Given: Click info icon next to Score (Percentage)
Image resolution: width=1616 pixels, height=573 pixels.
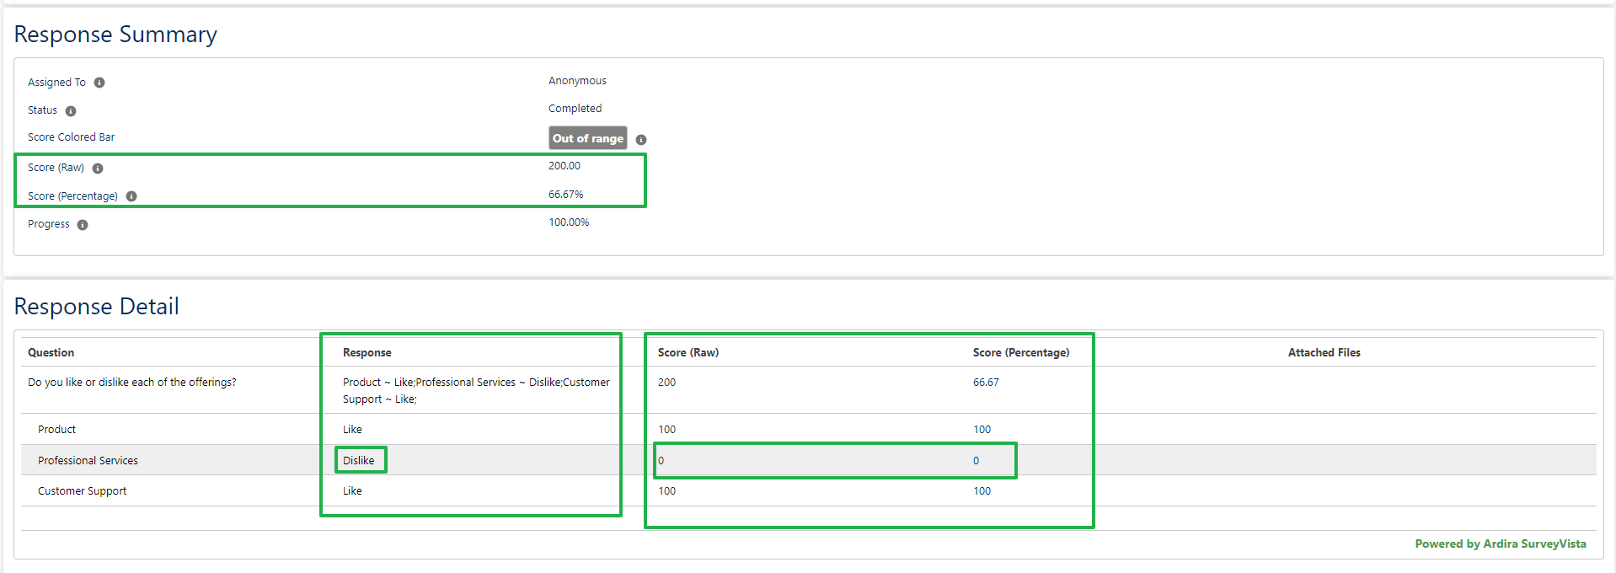Looking at the screenshot, I should [131, 196].
